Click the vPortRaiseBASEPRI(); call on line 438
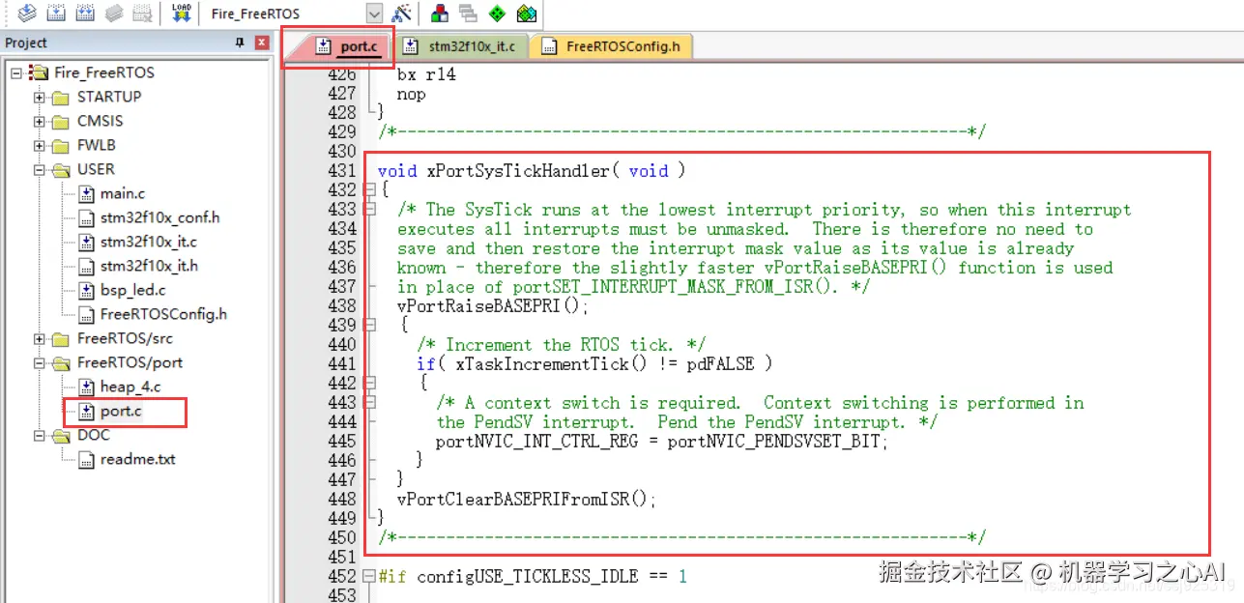Screen dimensions: 1244x603 [493, 306]
